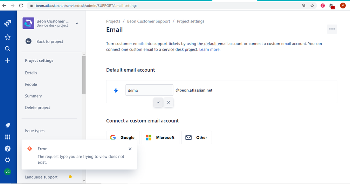The width and height of the screenshot is (350, 184).
Task: Bookmark this page with star icon
Action: [x=312, y=6]
